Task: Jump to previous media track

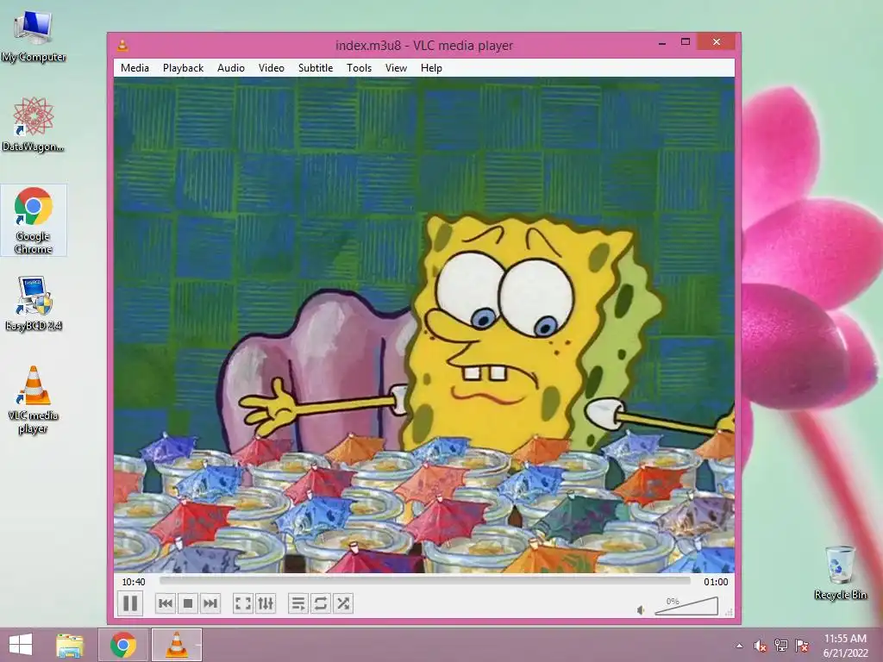Action: click(x=166, y=603)
